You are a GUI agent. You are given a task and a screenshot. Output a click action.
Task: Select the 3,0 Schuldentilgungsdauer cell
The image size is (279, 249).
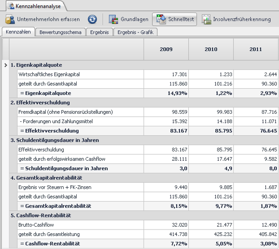point(166,168)
